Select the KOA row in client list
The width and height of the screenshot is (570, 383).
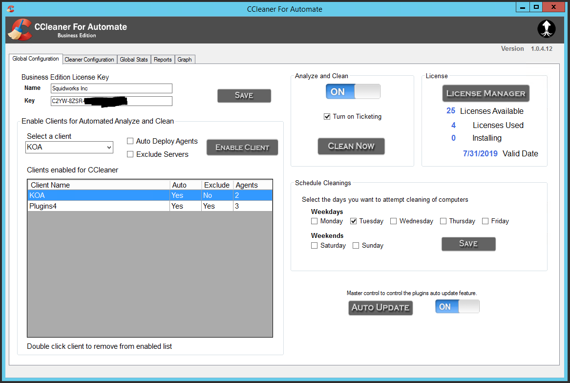pyautogui.click(x=150, y=195)
